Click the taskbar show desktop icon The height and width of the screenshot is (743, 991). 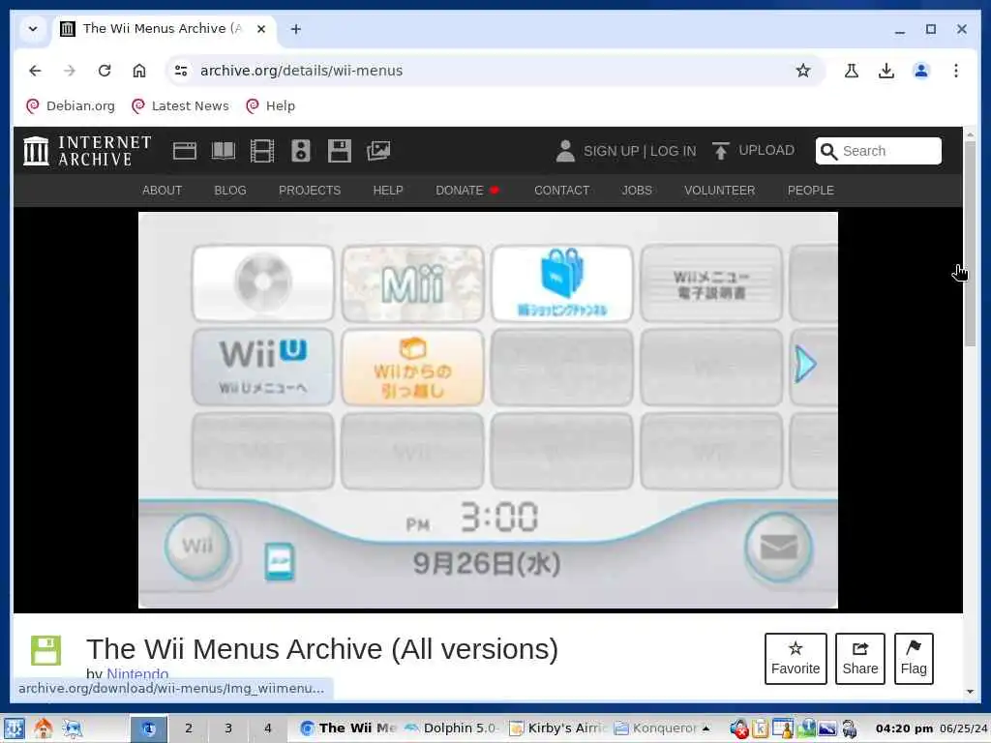click(72, 728)
